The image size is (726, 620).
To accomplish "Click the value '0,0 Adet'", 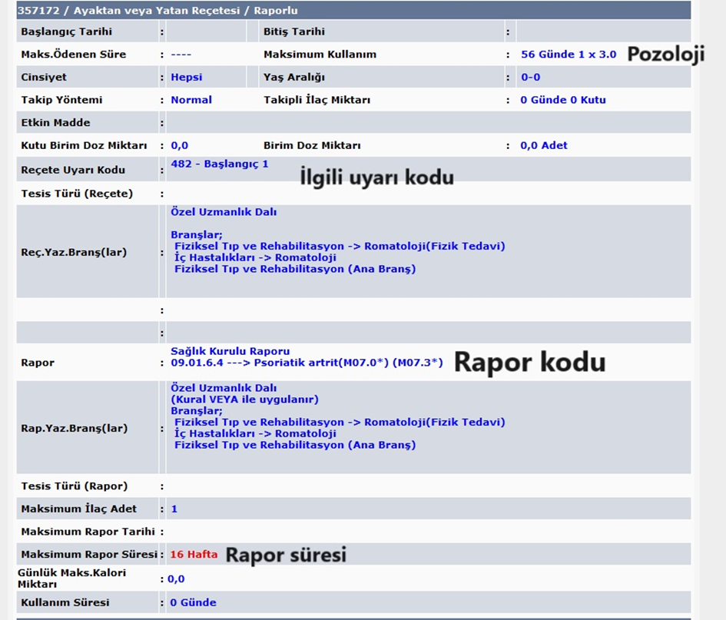I will click(x=544, y=145).
